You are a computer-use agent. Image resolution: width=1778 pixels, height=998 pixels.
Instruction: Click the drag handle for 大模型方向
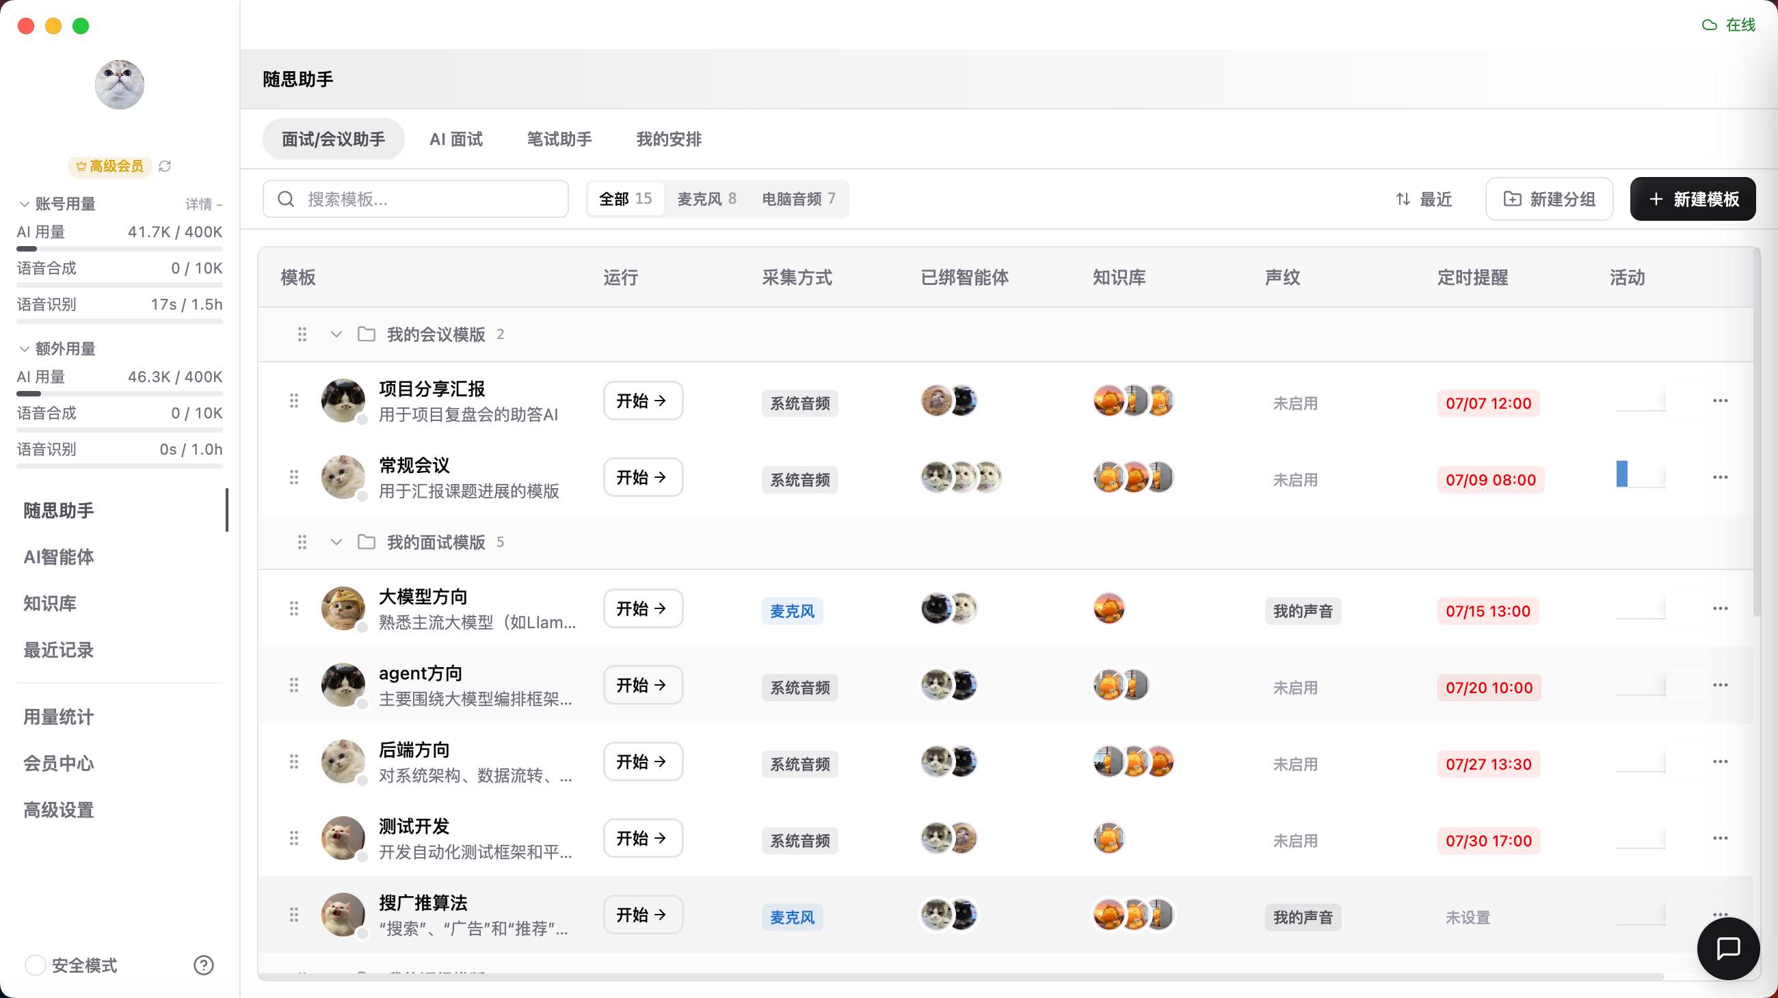[x=293, y=608]
